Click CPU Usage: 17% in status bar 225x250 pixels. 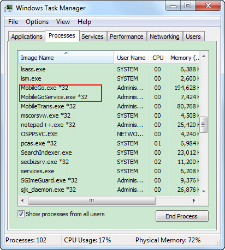[87, 240]
